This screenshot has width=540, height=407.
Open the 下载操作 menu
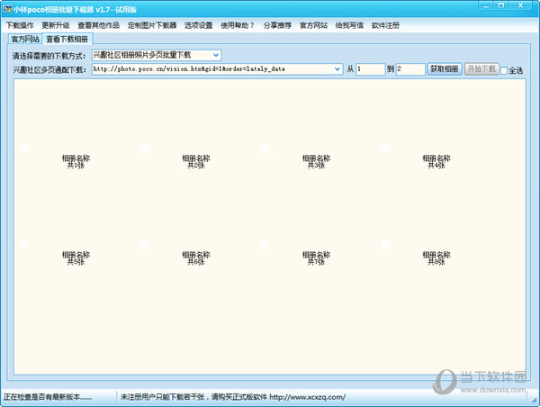click(20, 25)
